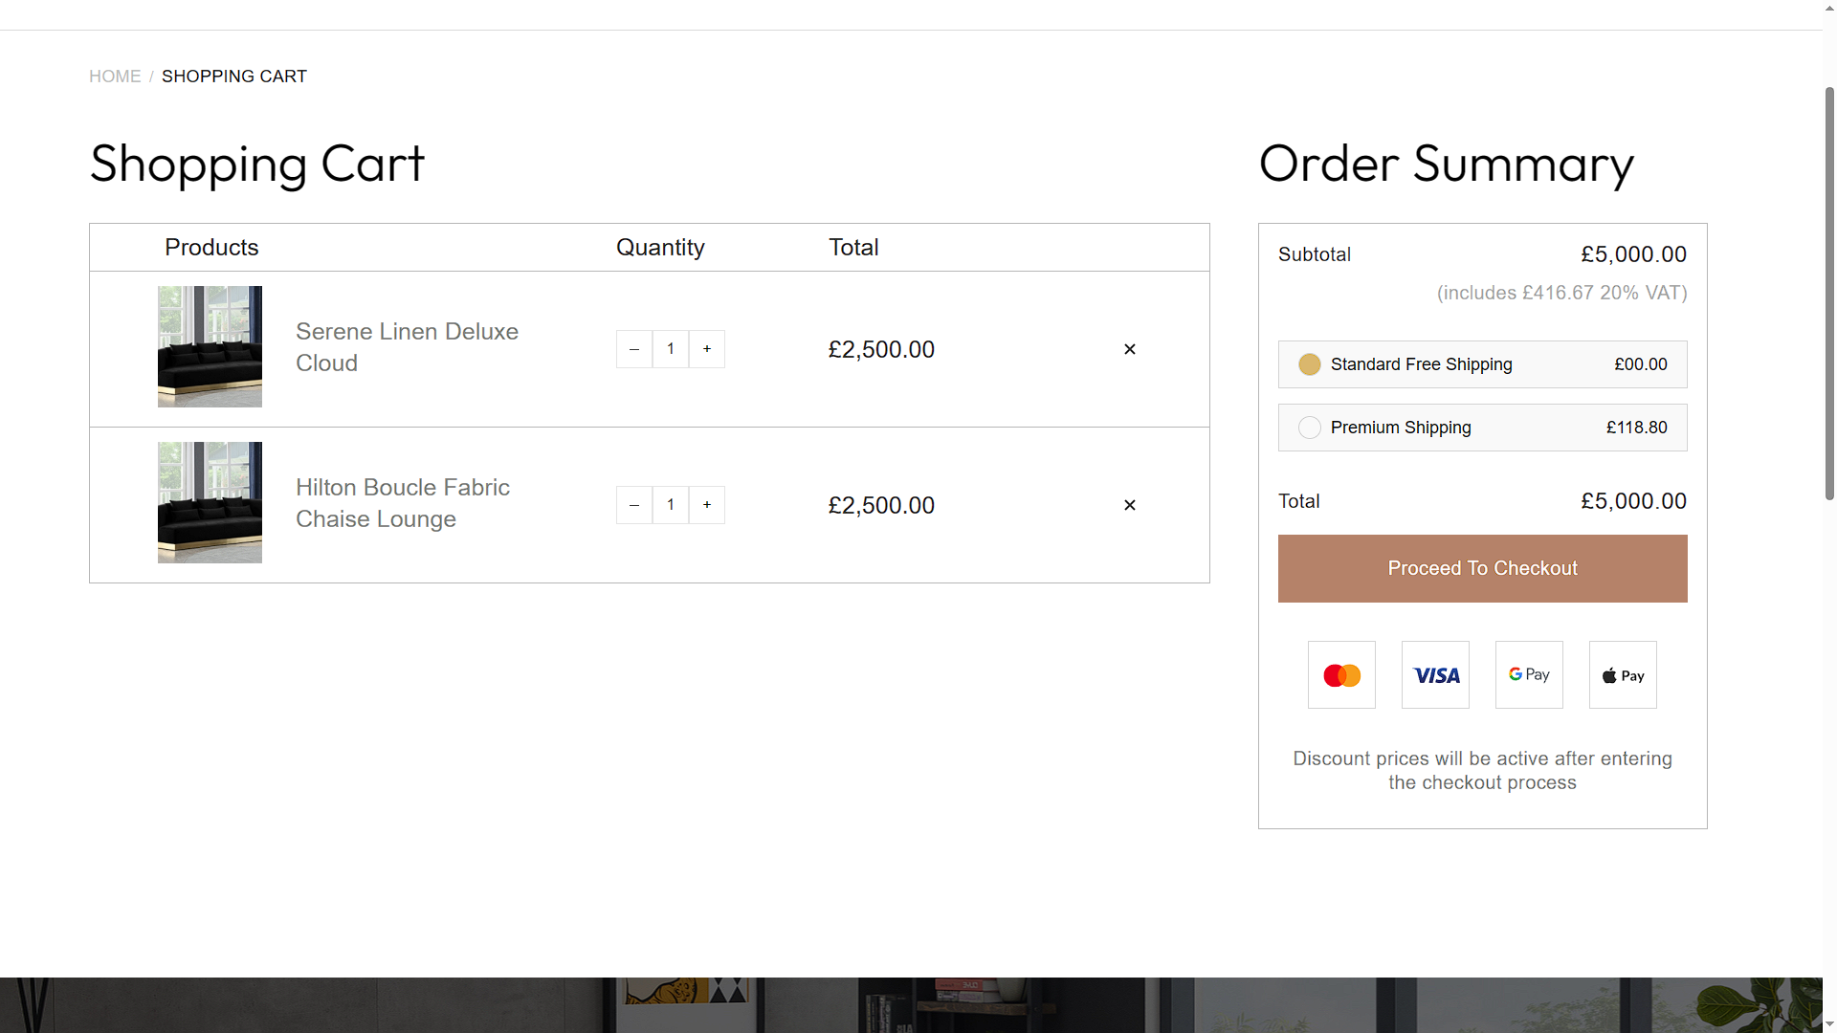
Task: Click the Google Pay icon
Action: [1529, 675]
